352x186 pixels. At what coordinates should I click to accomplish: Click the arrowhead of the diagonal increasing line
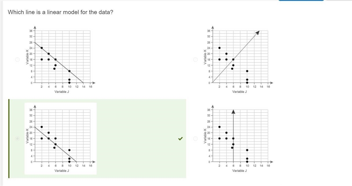click(257, 33)
